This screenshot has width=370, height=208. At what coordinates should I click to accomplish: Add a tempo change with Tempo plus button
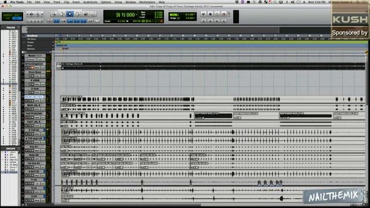tap(53, 42)
